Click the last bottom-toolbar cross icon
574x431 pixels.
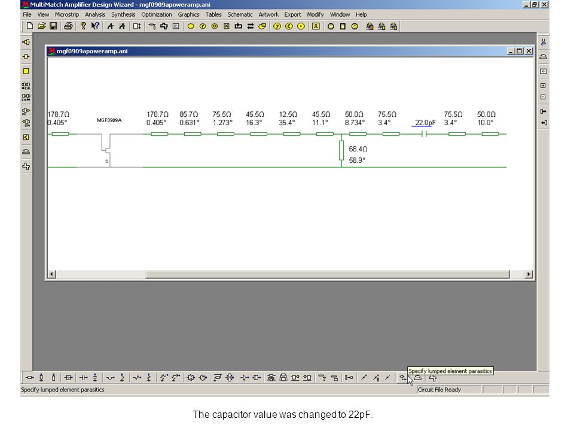point(433,378)
